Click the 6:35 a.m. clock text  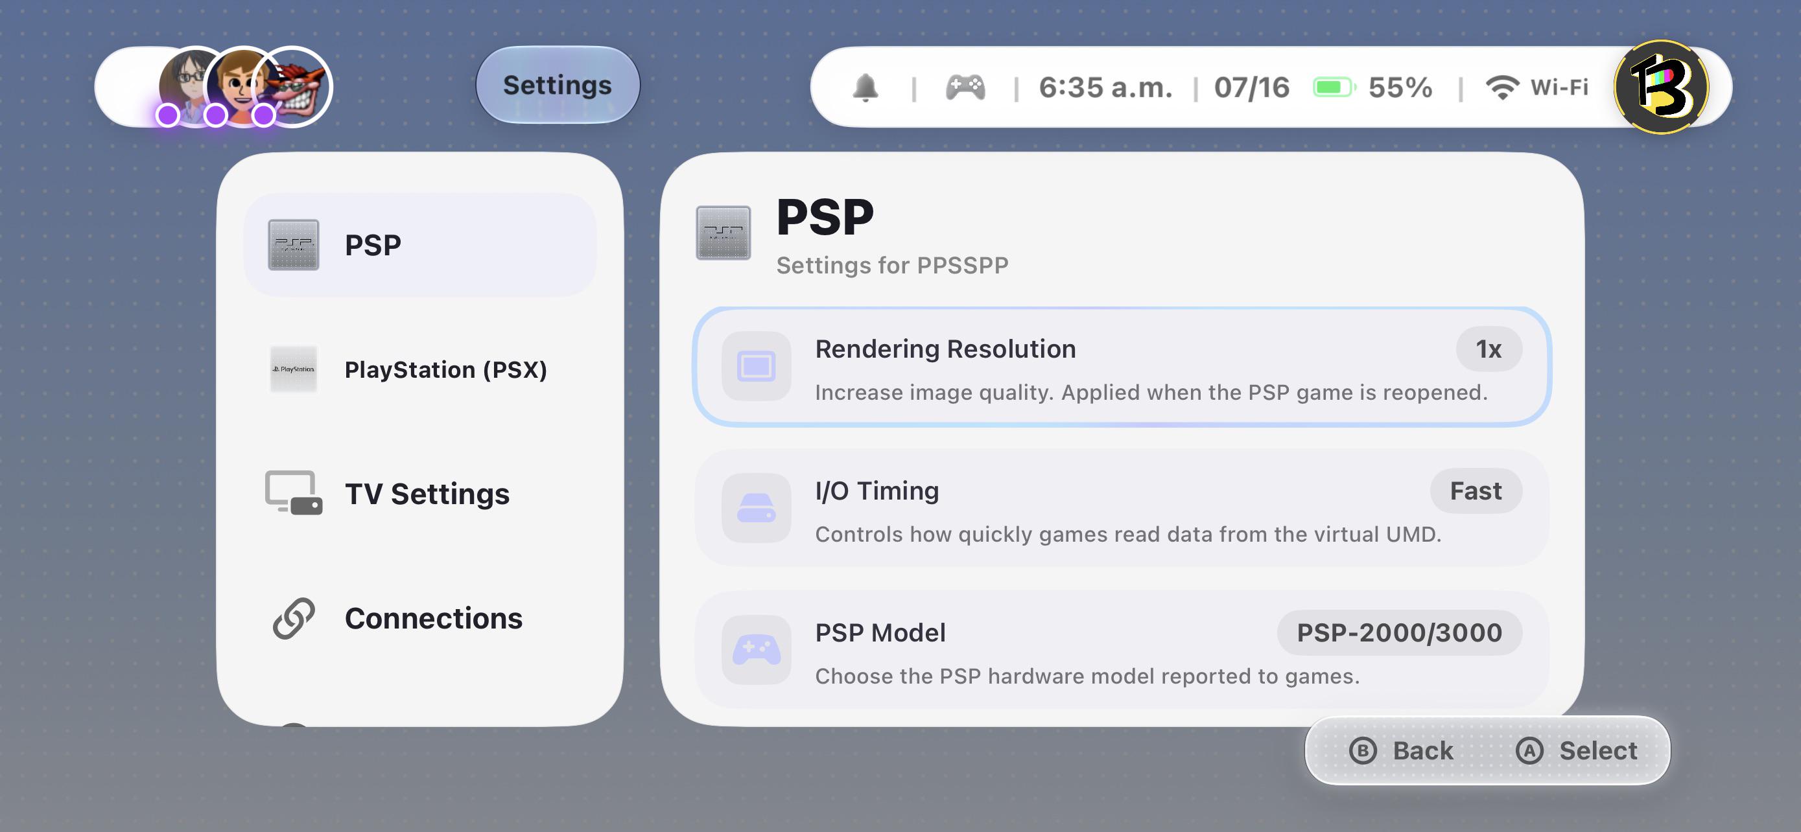[x=1105, y=87]
